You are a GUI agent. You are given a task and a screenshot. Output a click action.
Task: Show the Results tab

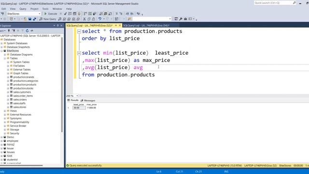click(x=73, y=100)
